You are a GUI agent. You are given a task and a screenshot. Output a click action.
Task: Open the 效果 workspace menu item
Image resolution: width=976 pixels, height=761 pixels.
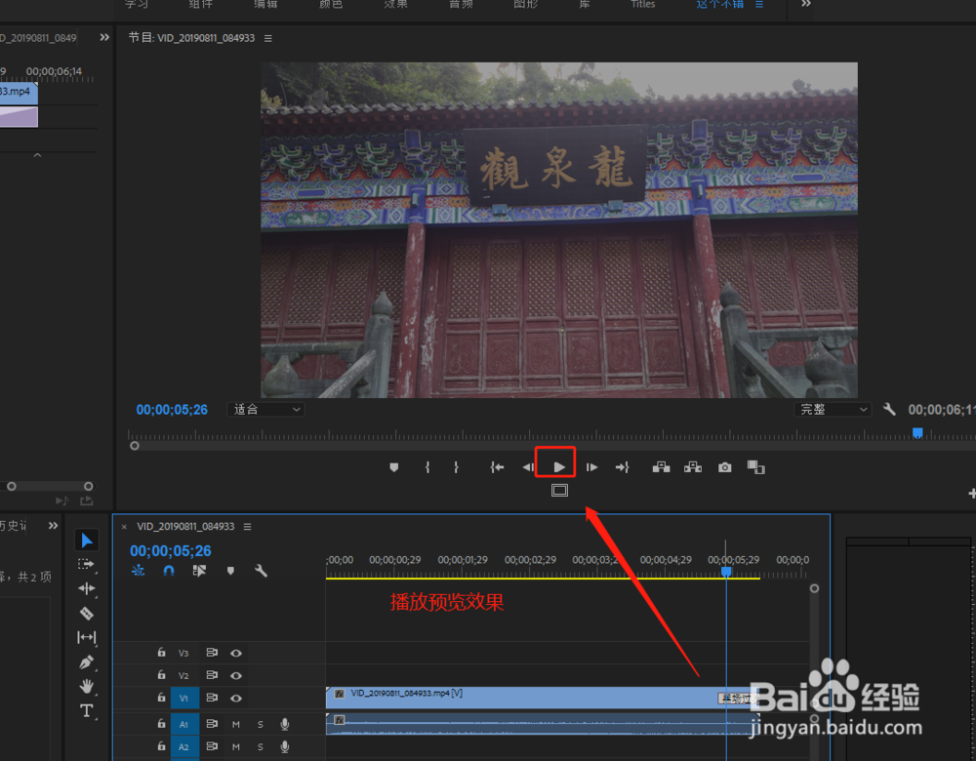tap(395, 5)
